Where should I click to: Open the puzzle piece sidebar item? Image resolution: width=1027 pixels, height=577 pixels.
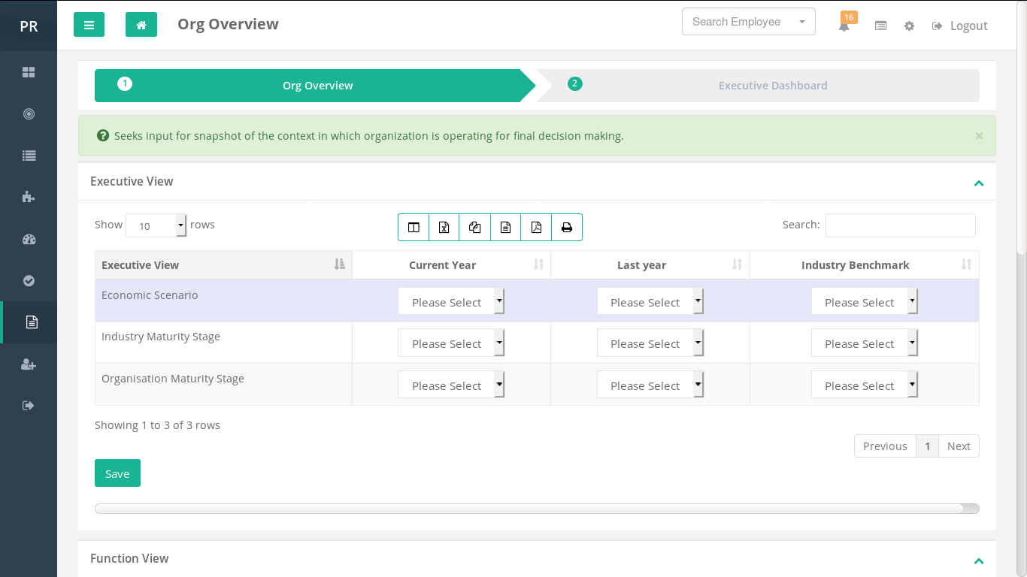pos(29,198)
